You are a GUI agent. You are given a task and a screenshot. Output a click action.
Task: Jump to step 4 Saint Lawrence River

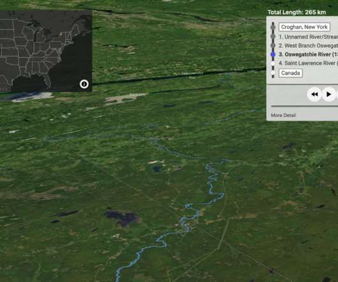[x=308, y=63]
